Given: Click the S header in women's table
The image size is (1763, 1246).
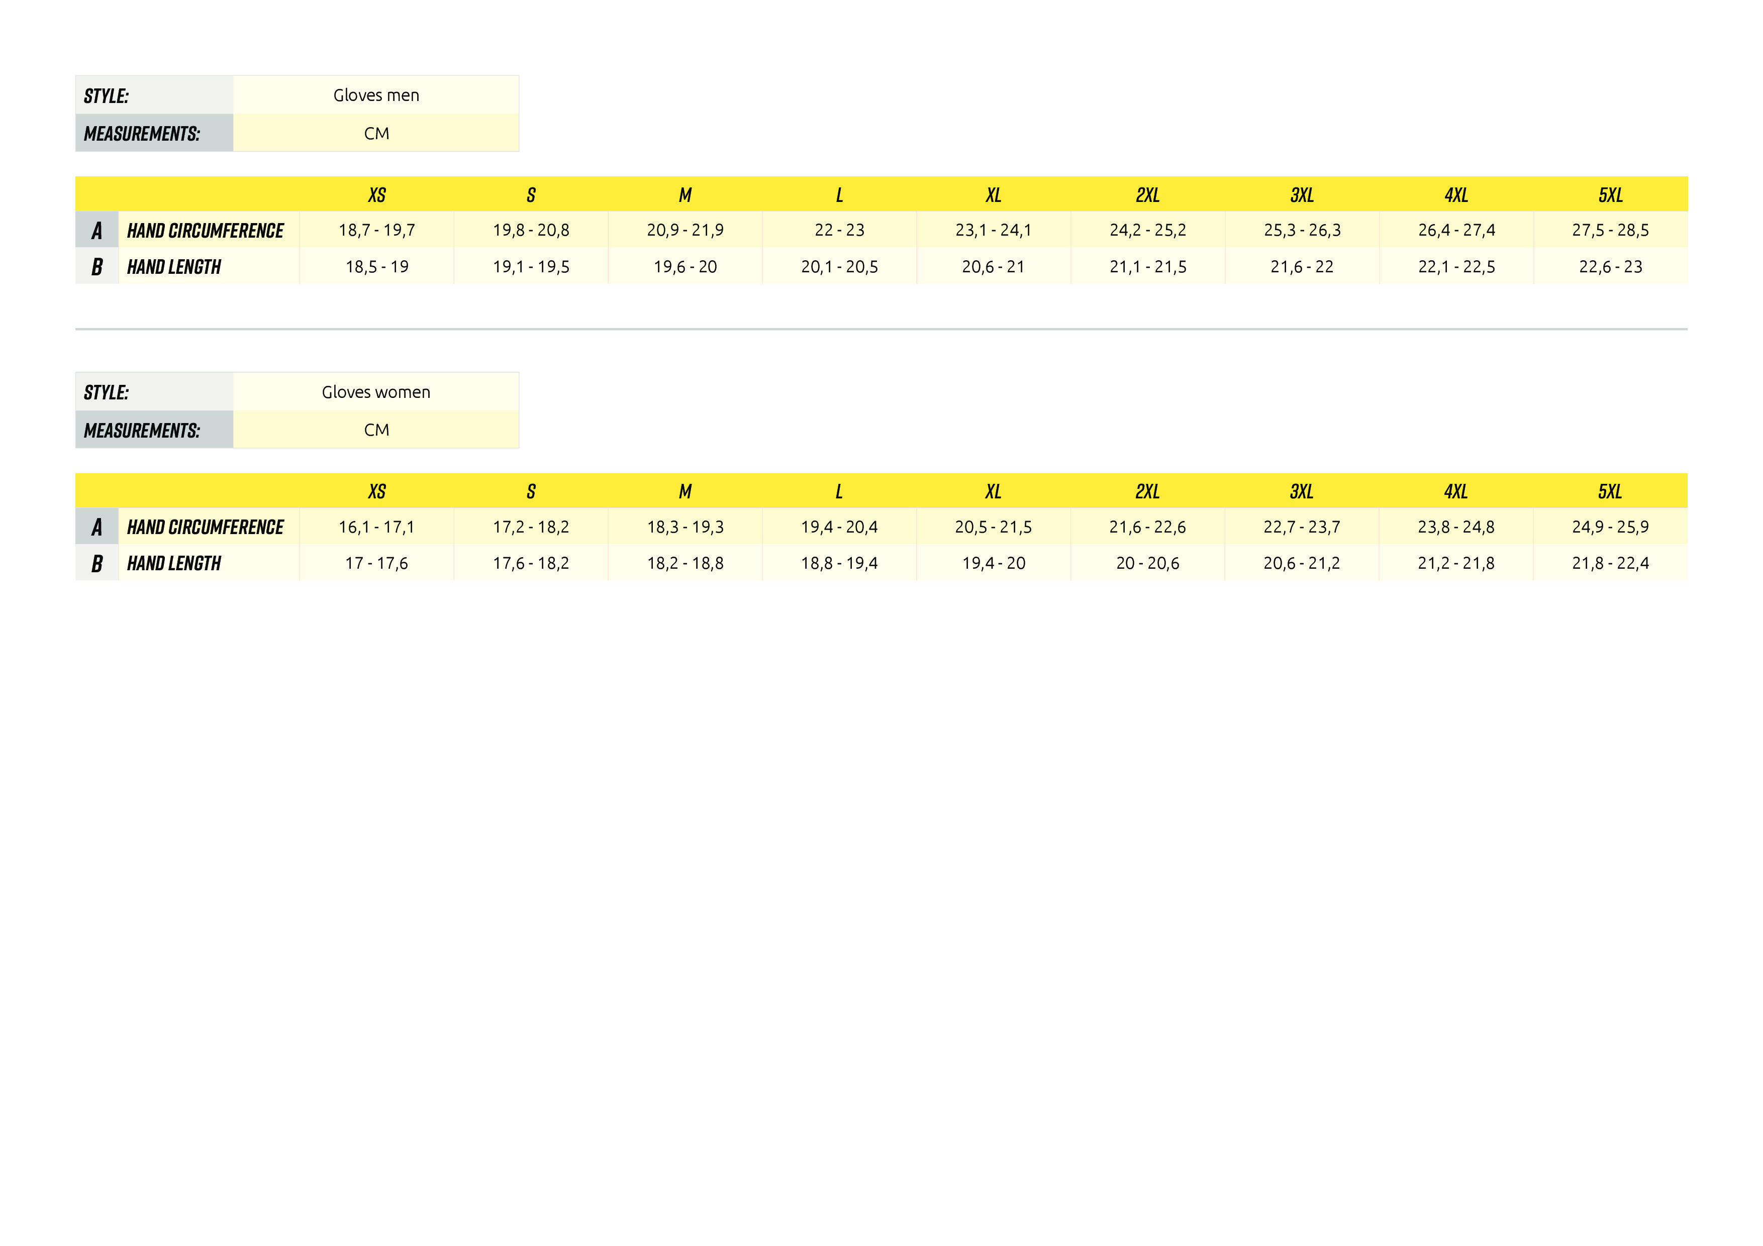Looking at the screenshot, I should point(531,491).
